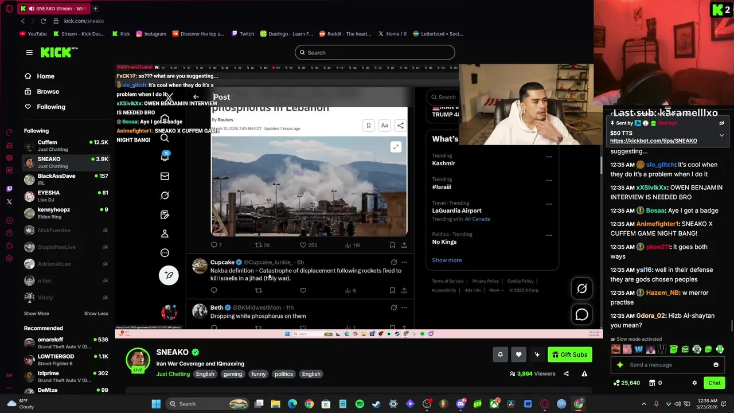Image resolution: width=734 pixels, height=413 pixels.
Task: Expand list with Show More
Action: [x=36, y=314]
